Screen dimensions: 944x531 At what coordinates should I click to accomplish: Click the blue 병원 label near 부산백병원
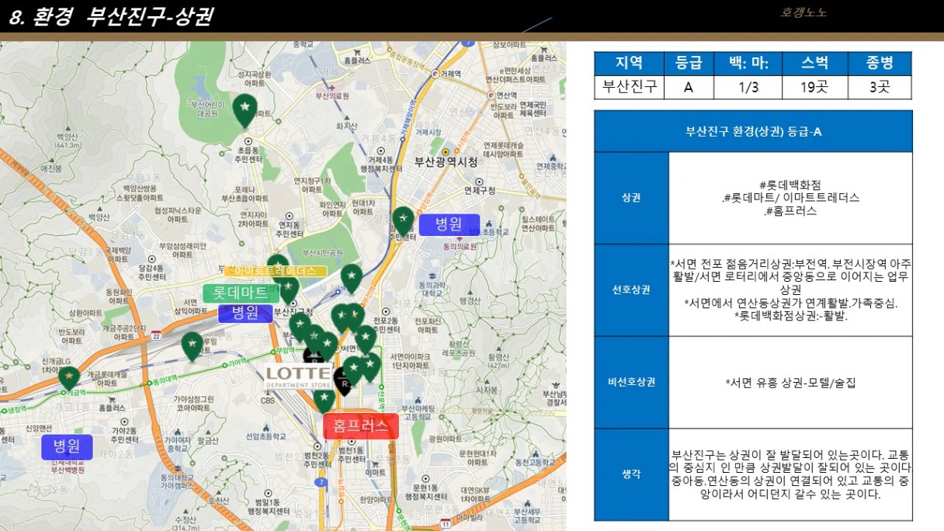68,446
